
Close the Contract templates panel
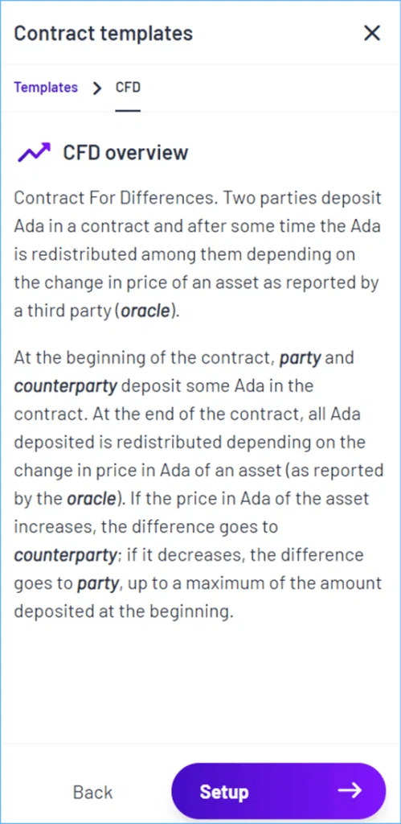click(371, 33)
